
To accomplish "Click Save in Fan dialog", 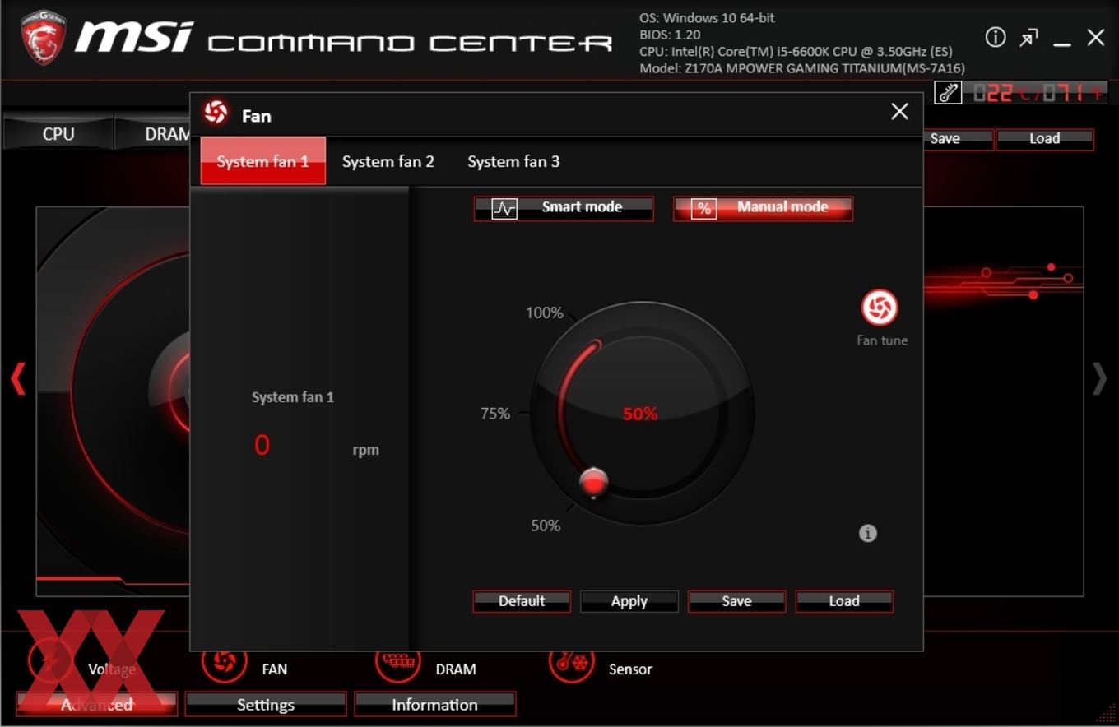I will click(x=736, y=601).
